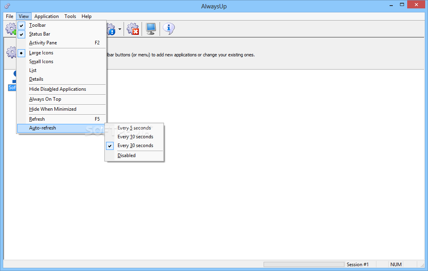Switch to Small Icons view

tap(62, 61)
